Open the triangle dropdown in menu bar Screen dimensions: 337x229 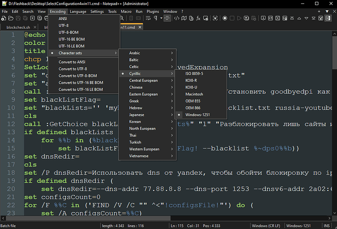point(327,11)
